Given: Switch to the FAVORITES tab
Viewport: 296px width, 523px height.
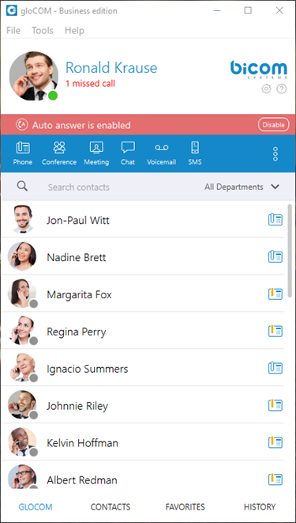Looking at the screenshot, I should click(x=185, y=507).
